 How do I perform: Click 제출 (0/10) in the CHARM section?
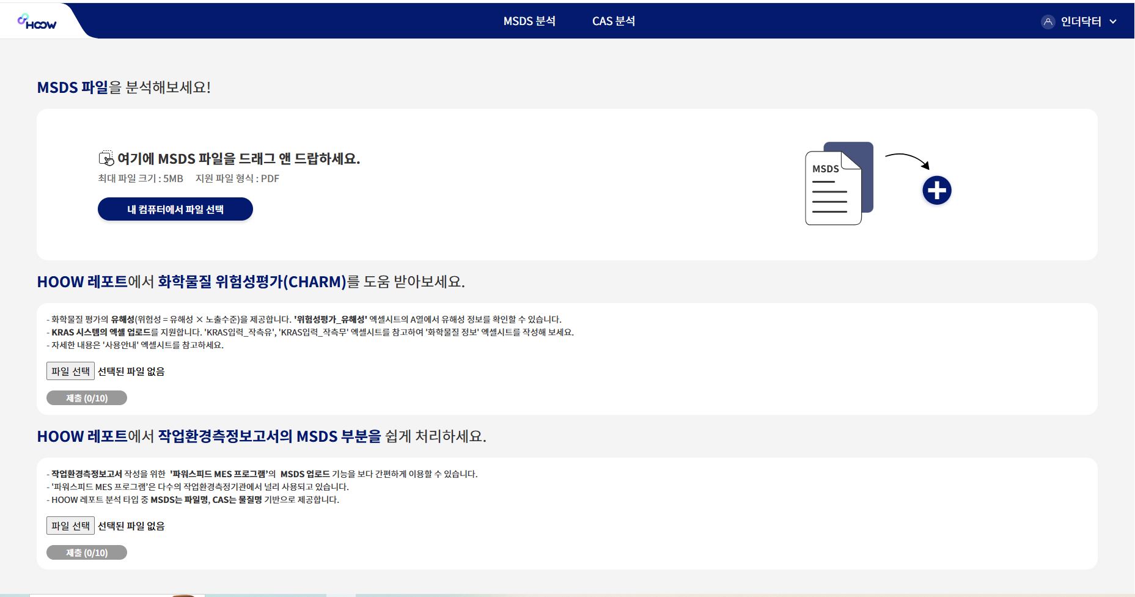tap(86, 398)
